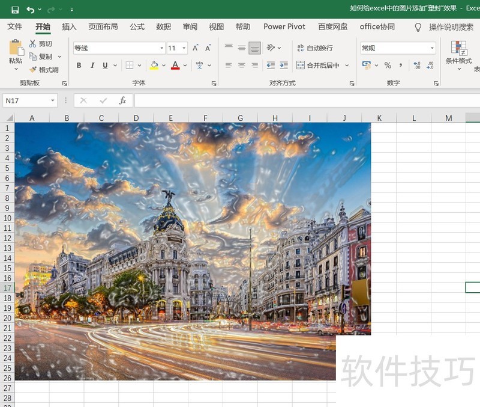Click the yellow fill color bucket
Viewport: 480px width, 407px height.
[154, 66]
